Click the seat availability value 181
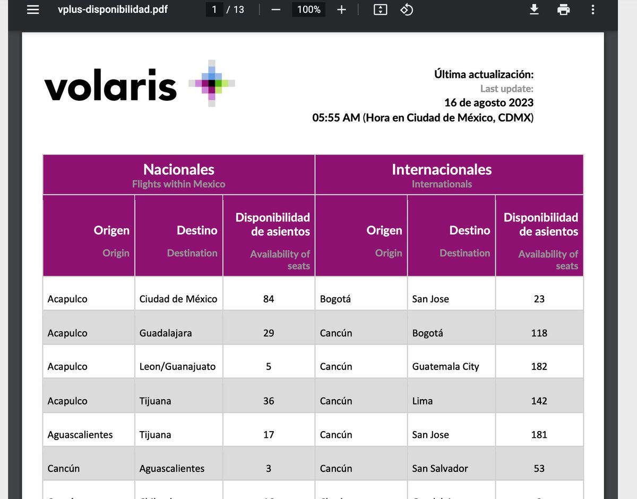 tap(539, 434)
